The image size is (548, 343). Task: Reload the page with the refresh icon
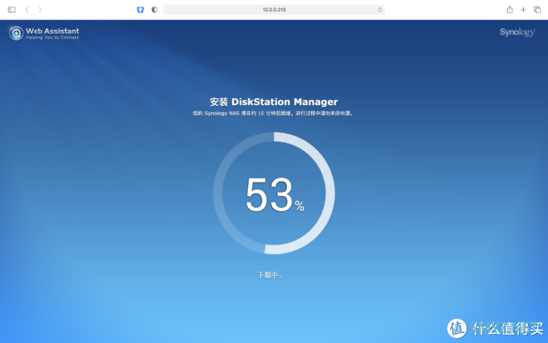coord(380,10)
